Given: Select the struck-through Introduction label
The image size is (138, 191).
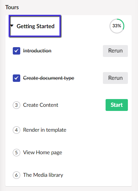Looking at the screenshot, I should click(37, 51).
